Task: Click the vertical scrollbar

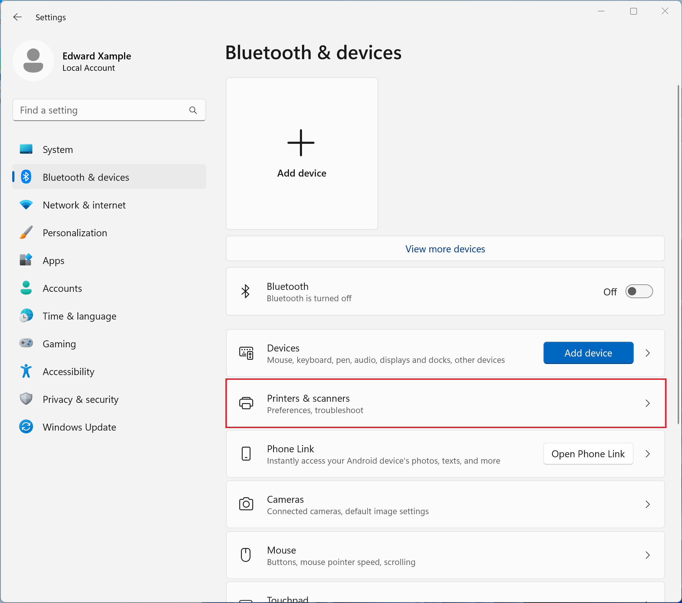Action: [x=679, y=254]
